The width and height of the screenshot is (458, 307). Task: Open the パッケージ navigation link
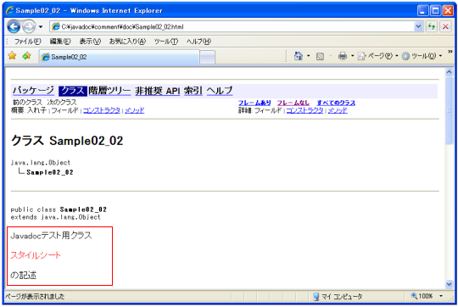coord(33,91)
